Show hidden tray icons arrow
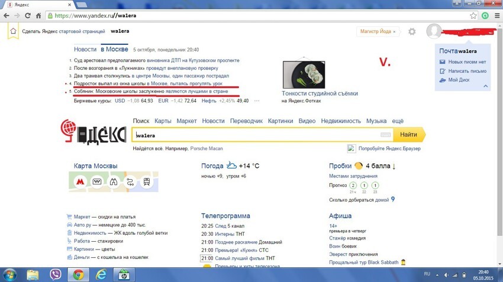Viewport: 503px width, 282px height. coord(437,275)
